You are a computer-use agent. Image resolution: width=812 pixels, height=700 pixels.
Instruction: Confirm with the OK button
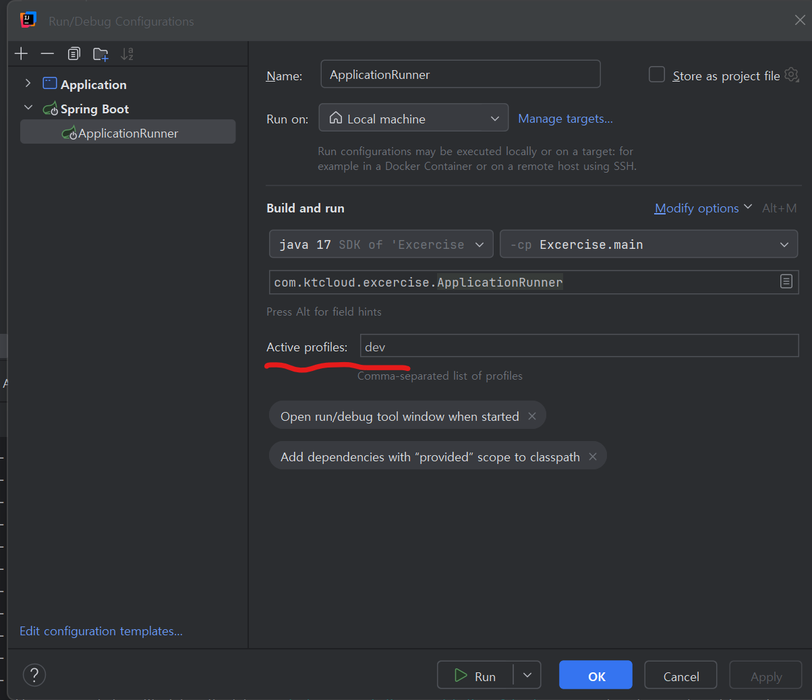pos(596,675)
